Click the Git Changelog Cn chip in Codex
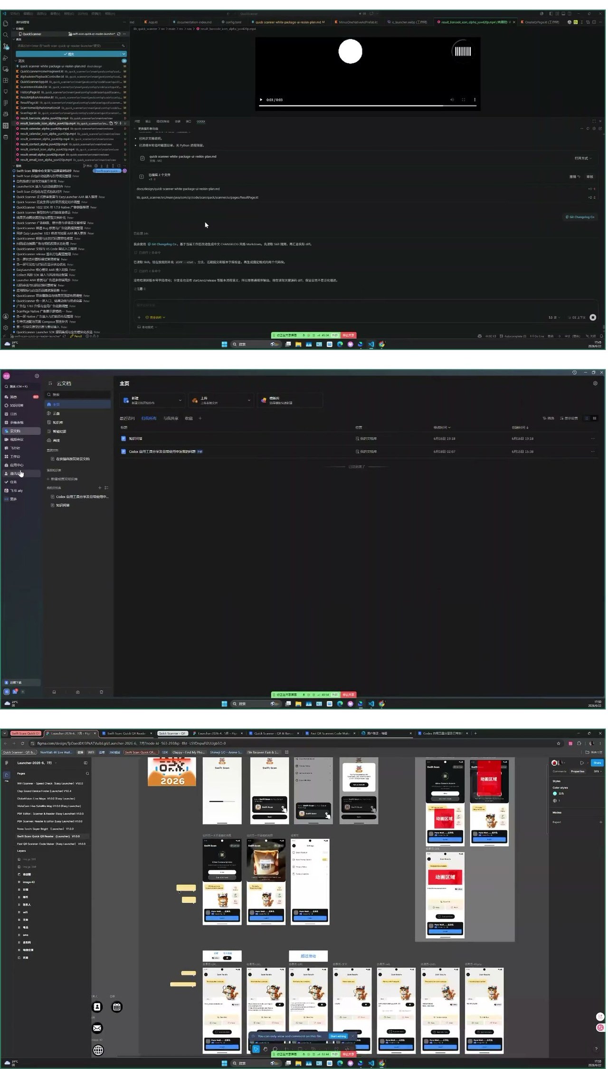 coord(579,217)
